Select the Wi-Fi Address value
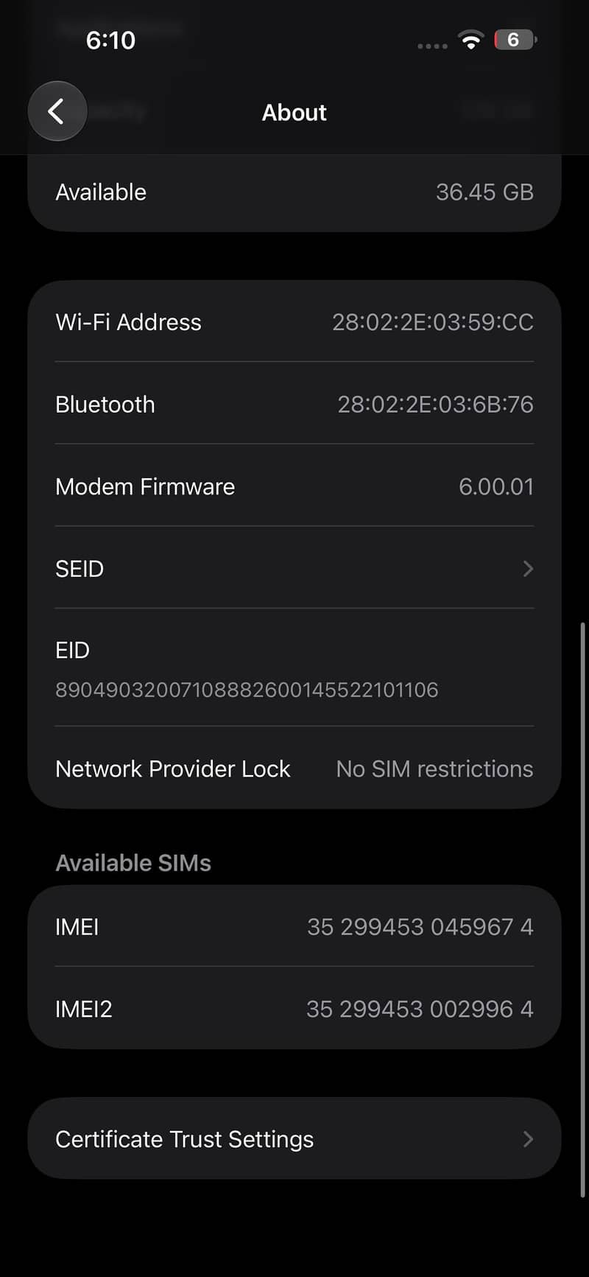Image resolution: width=589 pixels, height=1277 pixels. coord(433,322)
